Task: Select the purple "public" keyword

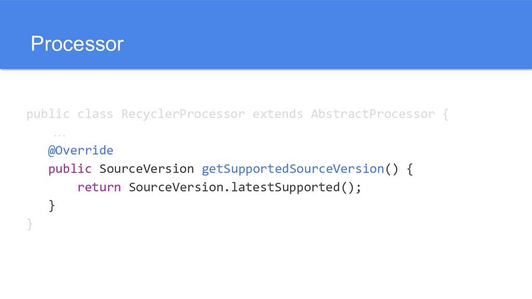Action: click(70, 169)
